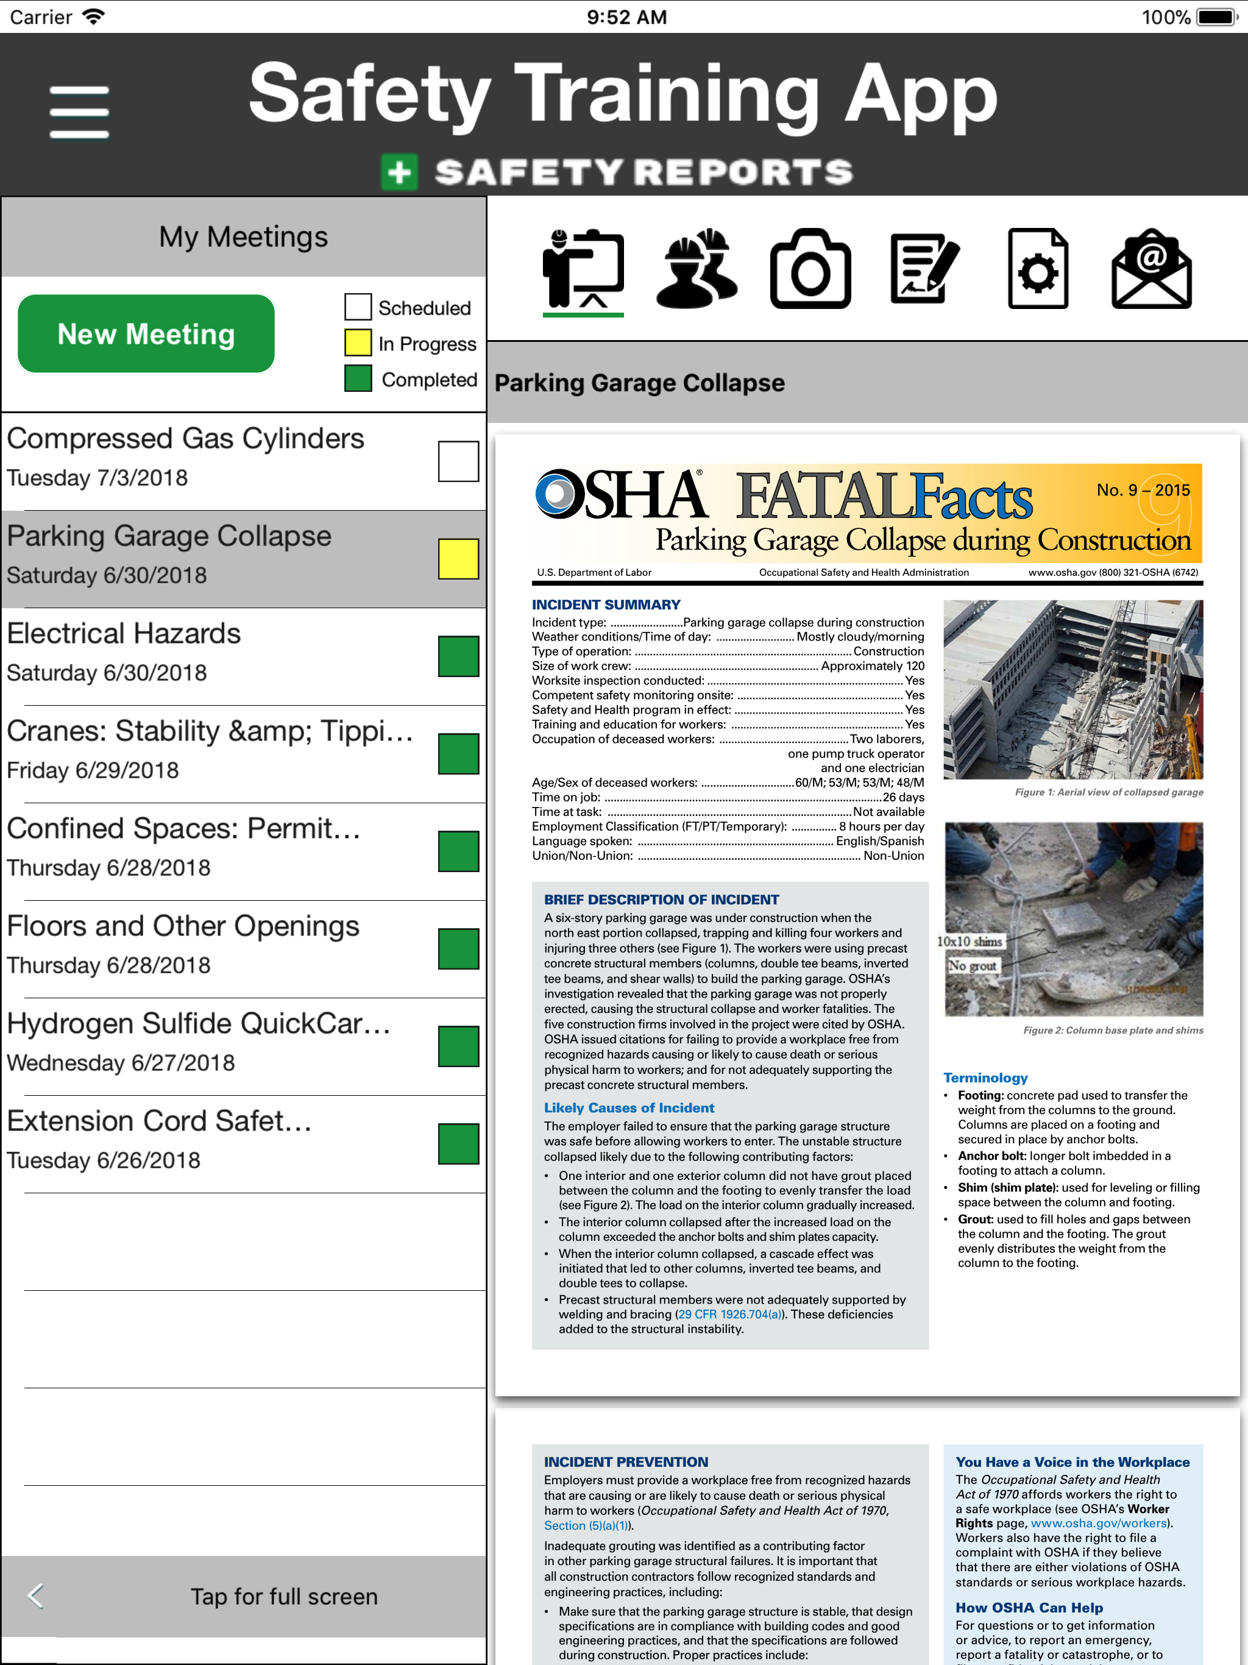This screenshot has width=1248, height=1665.
Task: Open the attendees workers icon
Action: [697, 269]
